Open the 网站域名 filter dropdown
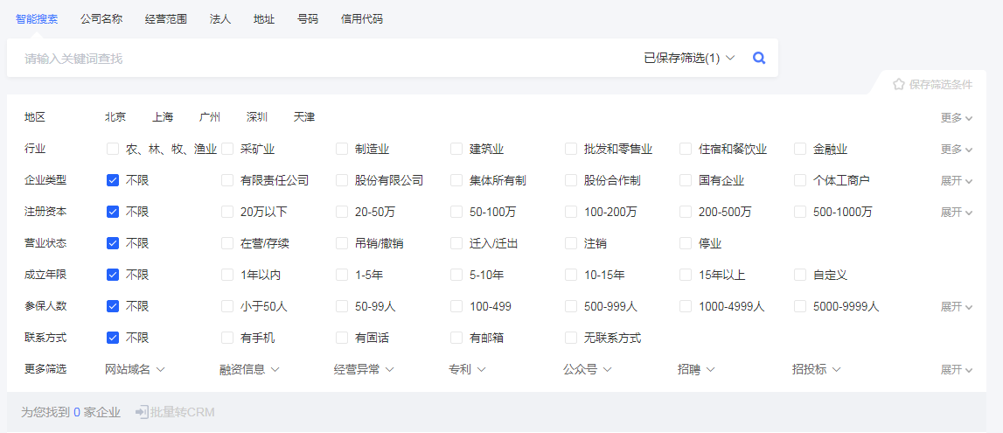 [135, 369]
